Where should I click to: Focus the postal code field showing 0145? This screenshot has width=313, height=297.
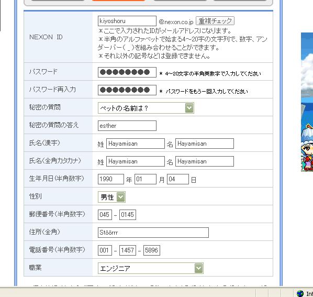128,215
